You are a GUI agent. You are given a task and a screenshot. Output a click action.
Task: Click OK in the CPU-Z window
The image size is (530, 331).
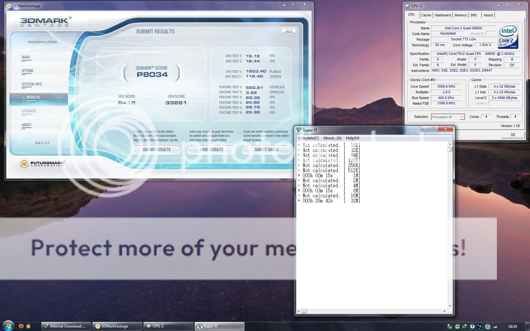coord(513,135)
